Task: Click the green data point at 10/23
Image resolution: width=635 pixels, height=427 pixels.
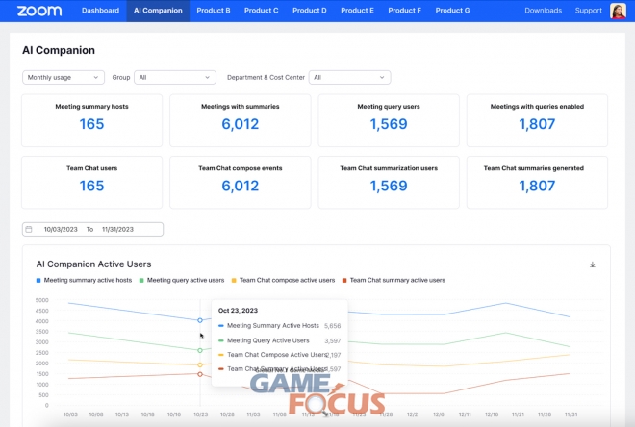Action: [200, 350]
